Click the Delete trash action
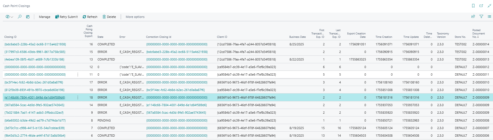The image size is (493, 140). click(109, 17)
